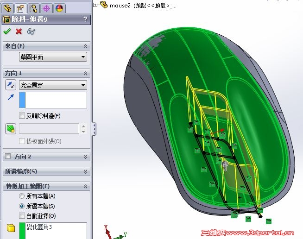
Task: Open the FeatureManager design tree tab
Action: [x=7, y=8]
